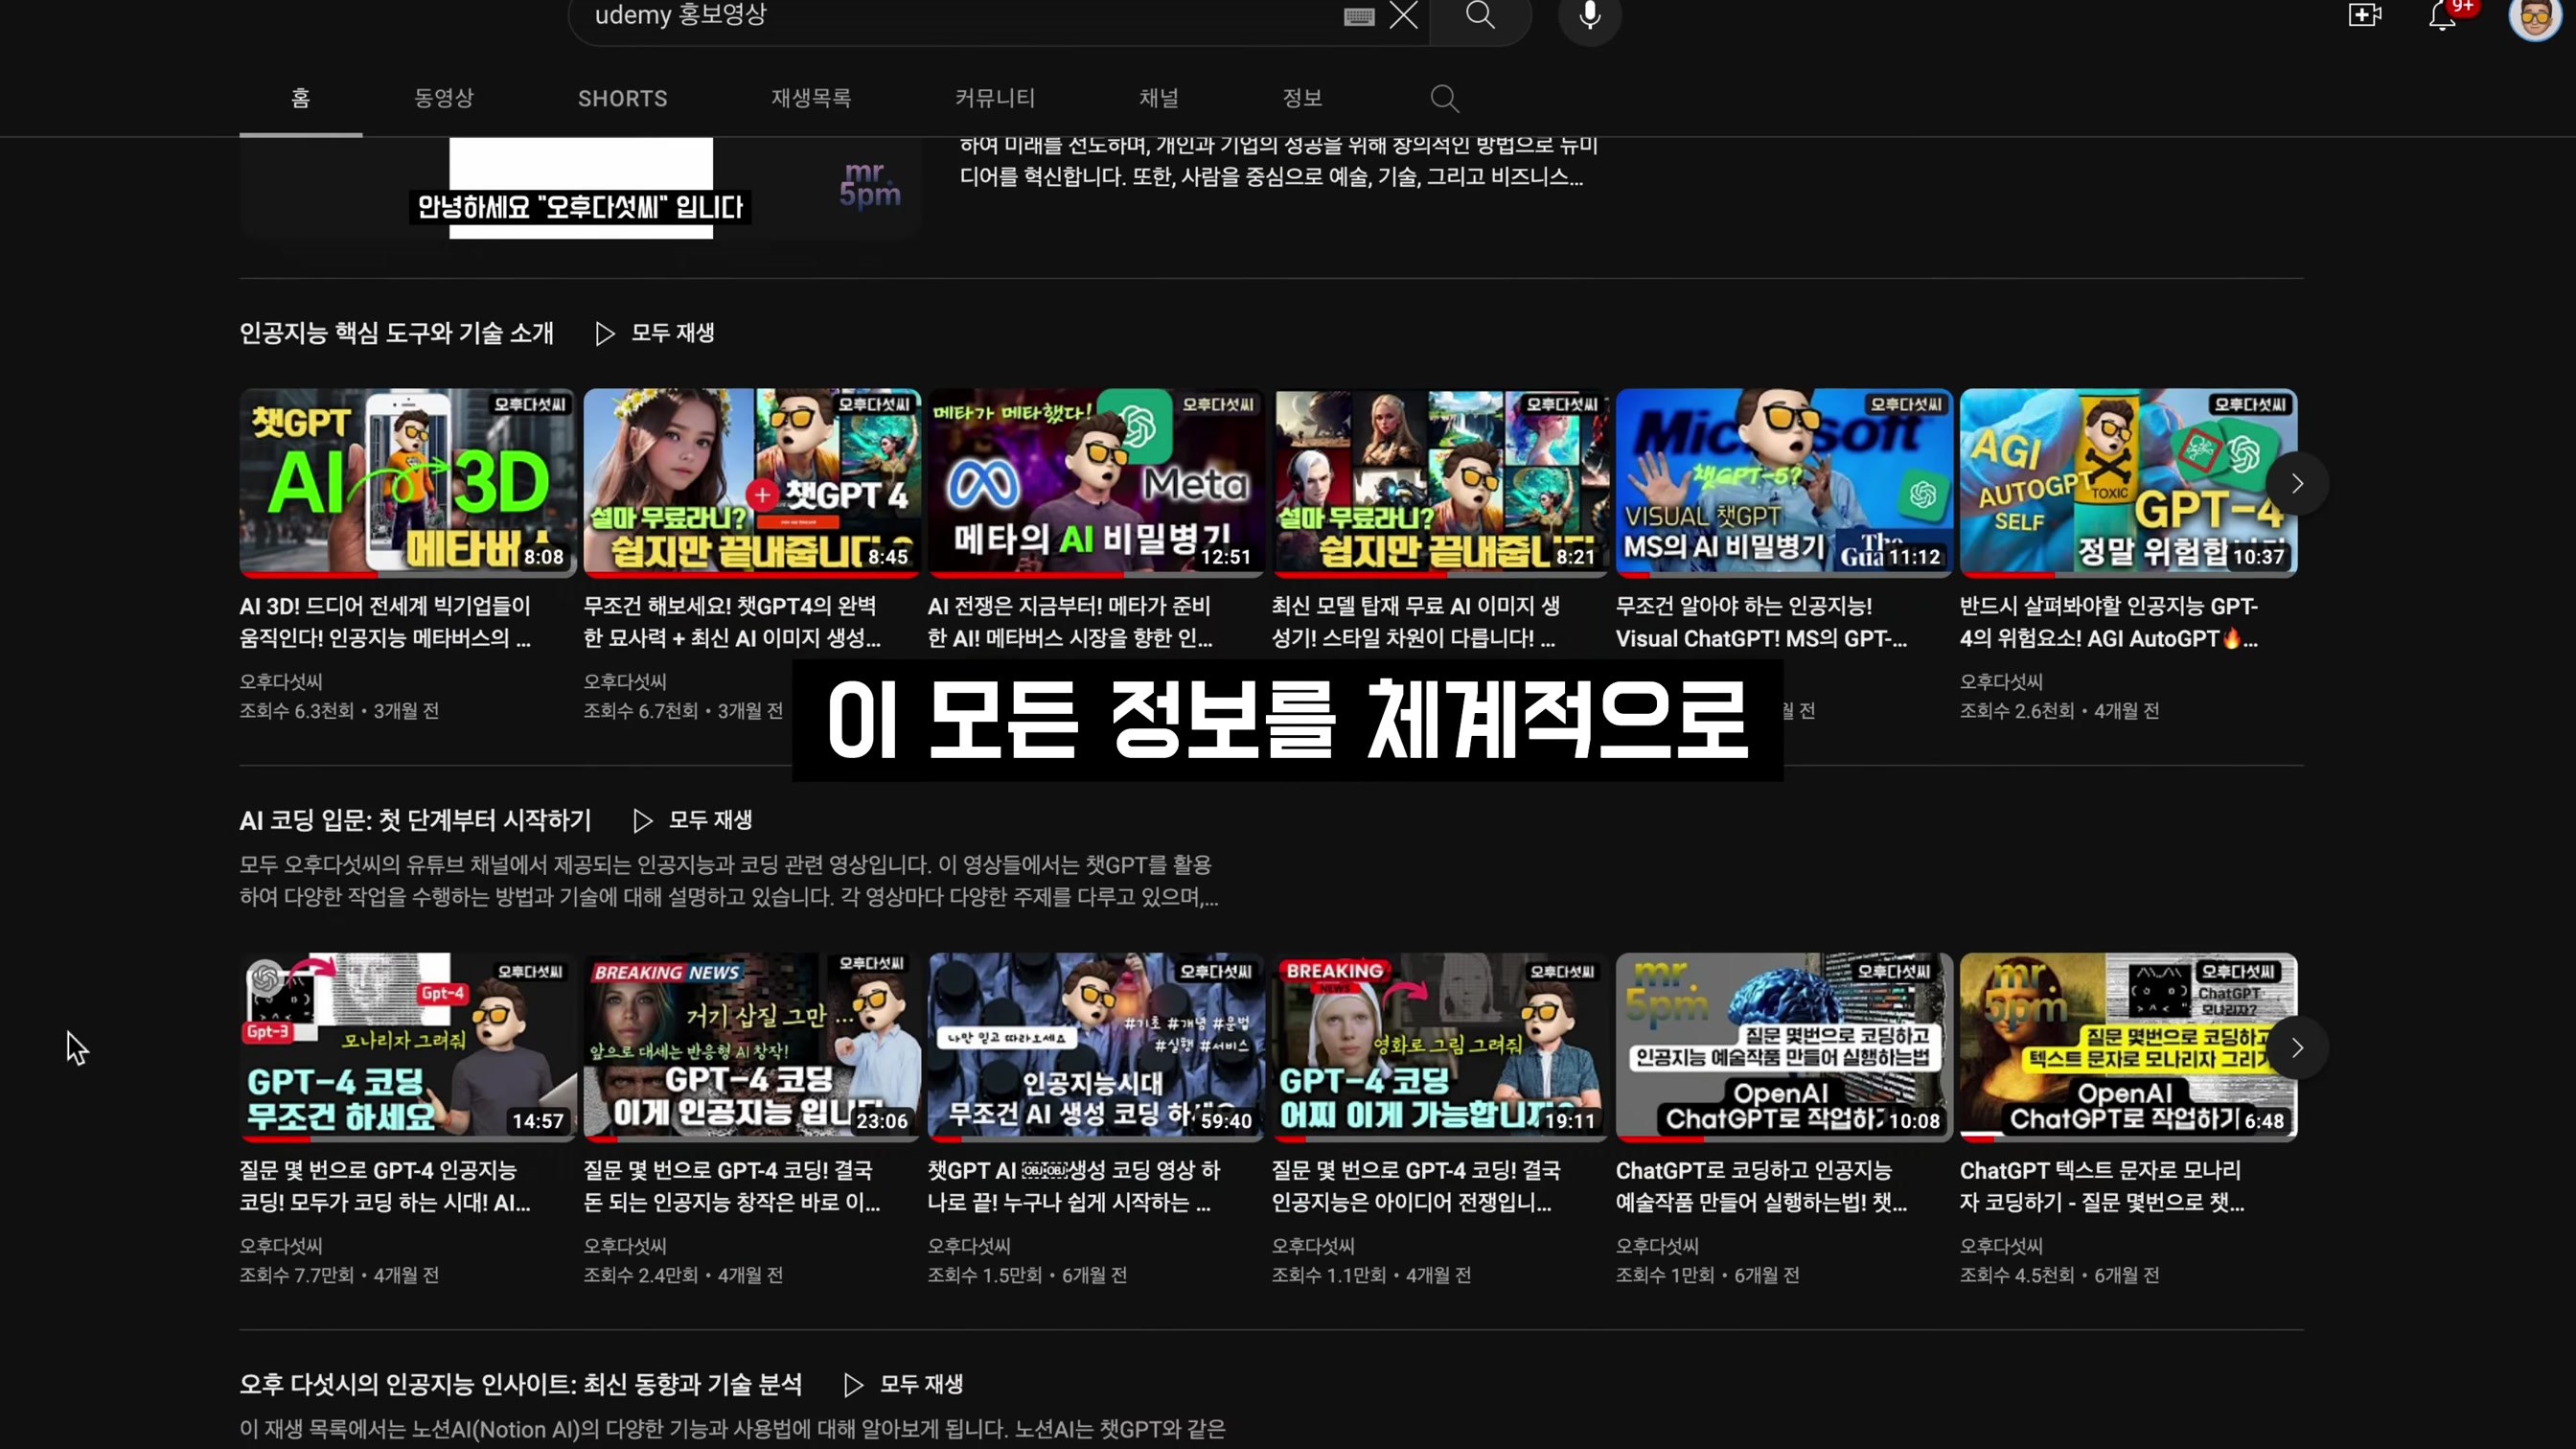Open AI 코딩 입문: 첫 단계부터 시작하기 title
The height and width of the screenshot is (1449, 2576).
(x=415, y=821)
